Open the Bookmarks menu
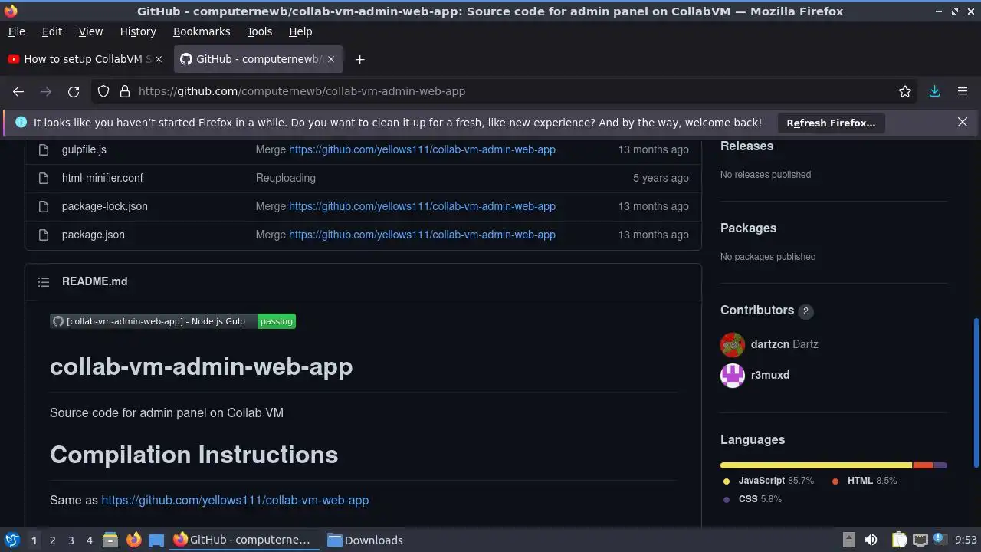The width and height of the screenshot is (981, 552). (202, 31)
